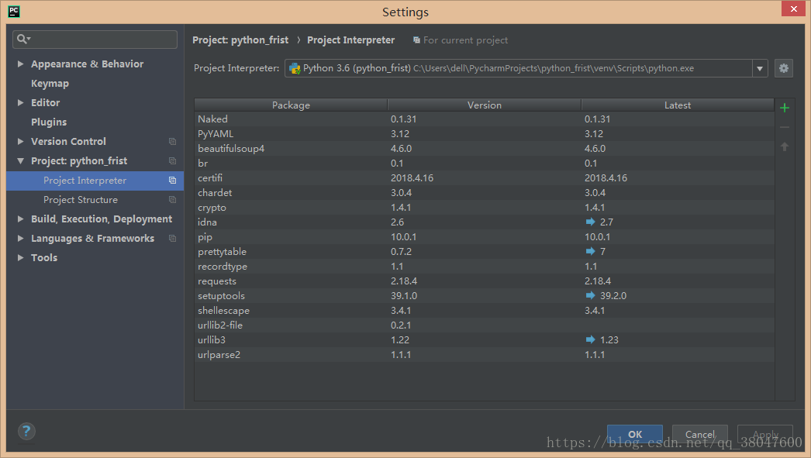Image resolution: width=811 pixels, height=458 pixels.
Task: Select the prettytable package row
Action: pos(484,251)
